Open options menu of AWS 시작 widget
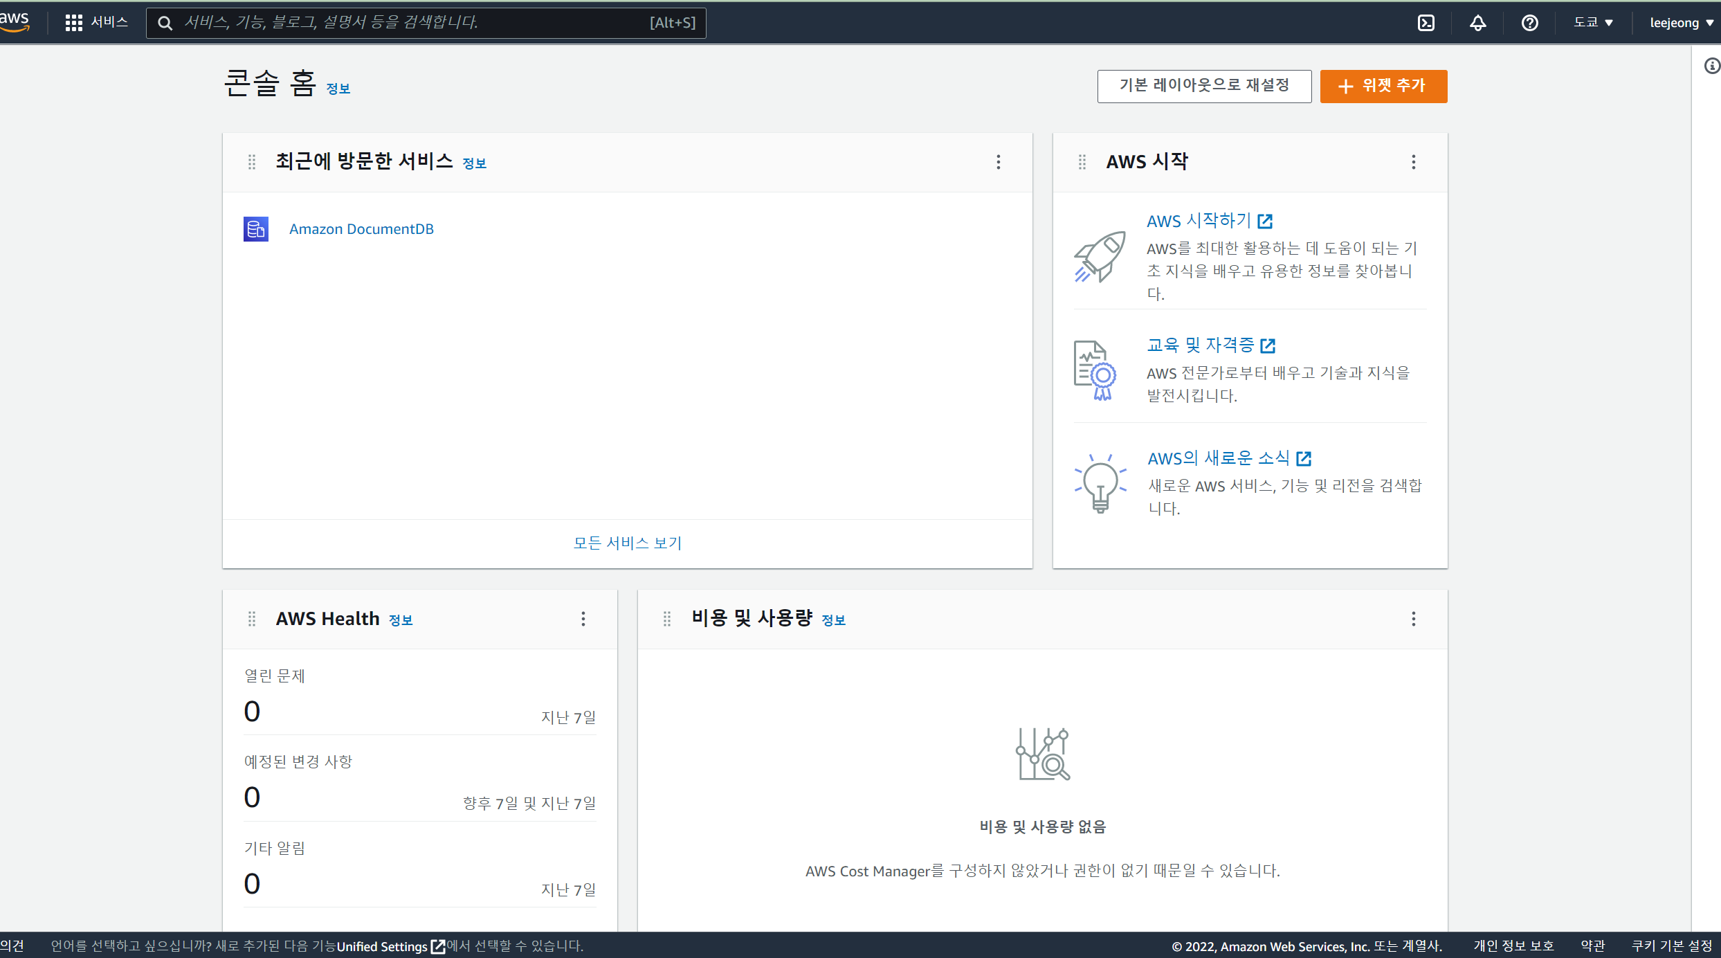Screen dimensions: 1721x958 coord(1414,162)
